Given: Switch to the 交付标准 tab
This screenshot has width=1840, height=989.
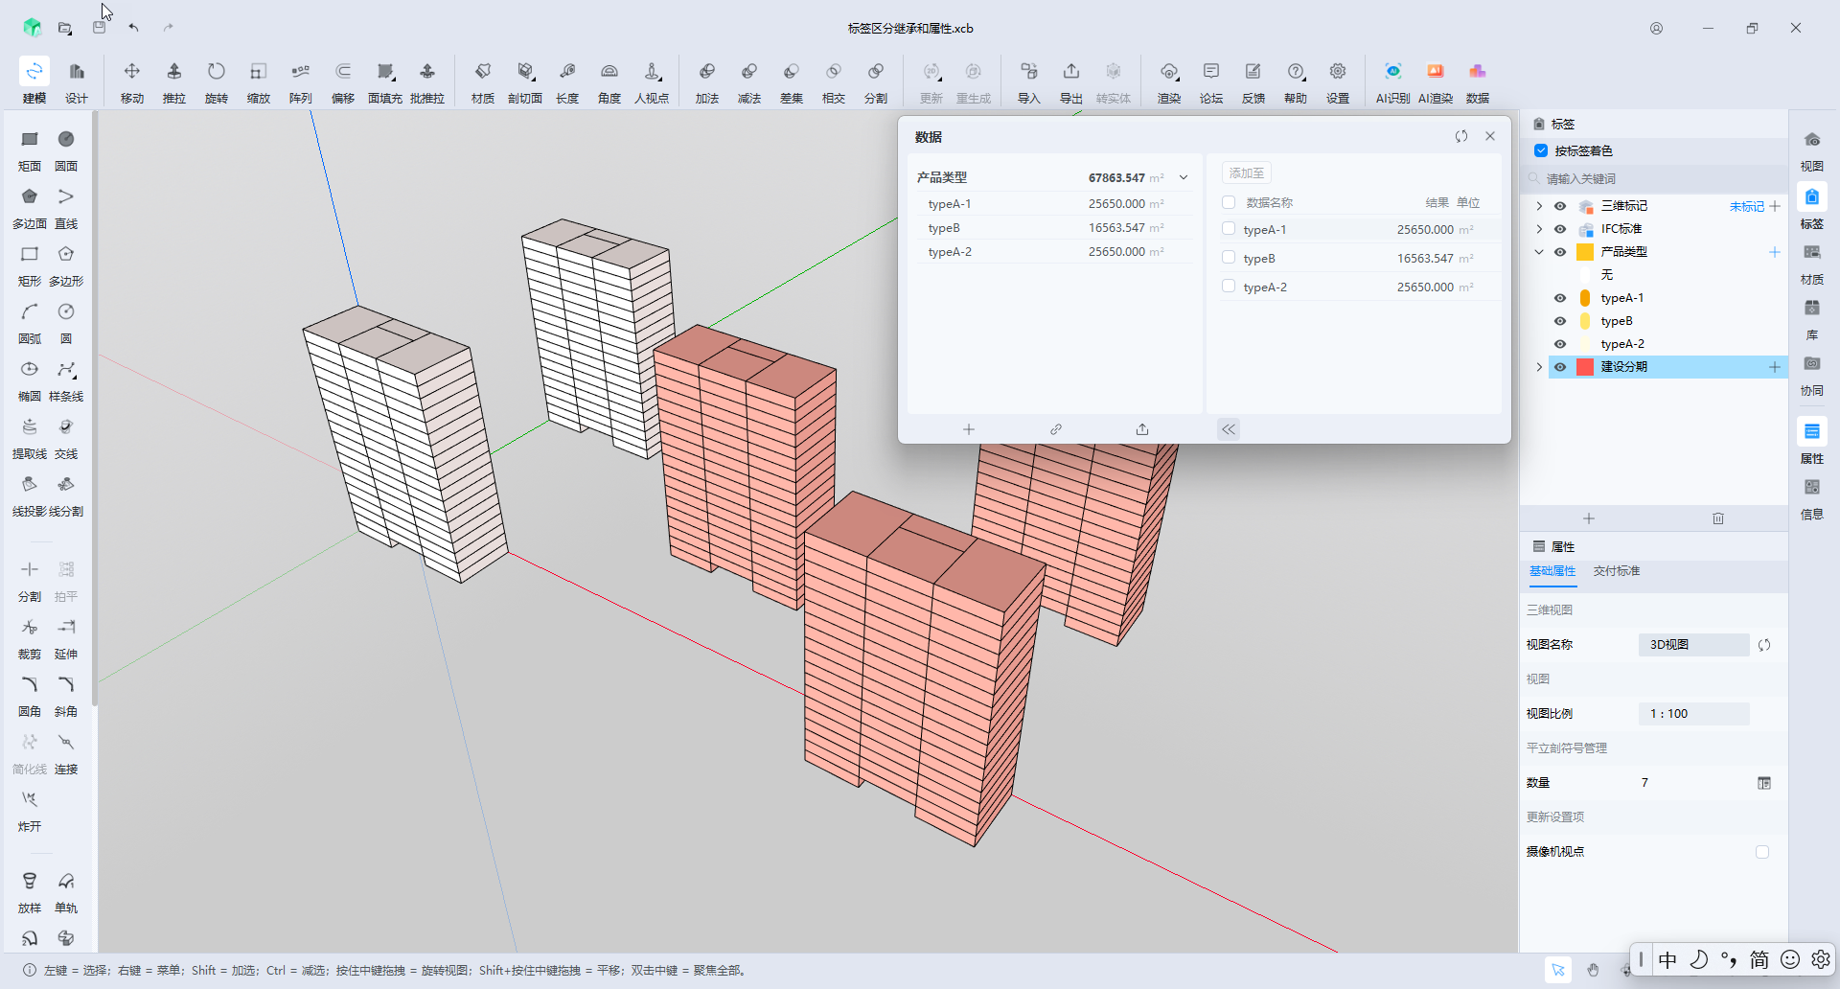Looking at the screenshot, I should point(1616,571).
